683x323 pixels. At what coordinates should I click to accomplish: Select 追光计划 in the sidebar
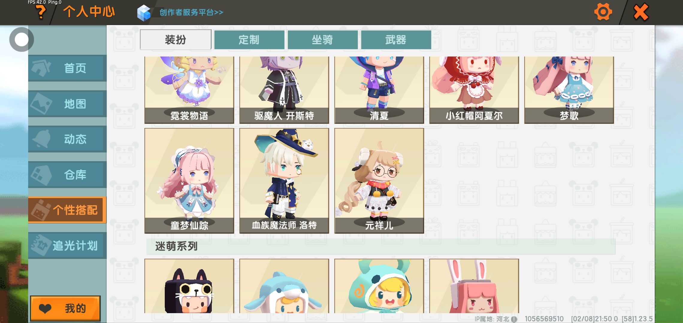[67, 246]
